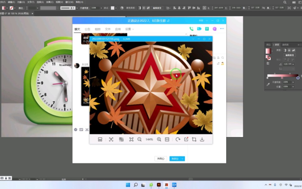Start a voice call from the chat window
The height and width of the screenshot is (189, 302).
191,28
